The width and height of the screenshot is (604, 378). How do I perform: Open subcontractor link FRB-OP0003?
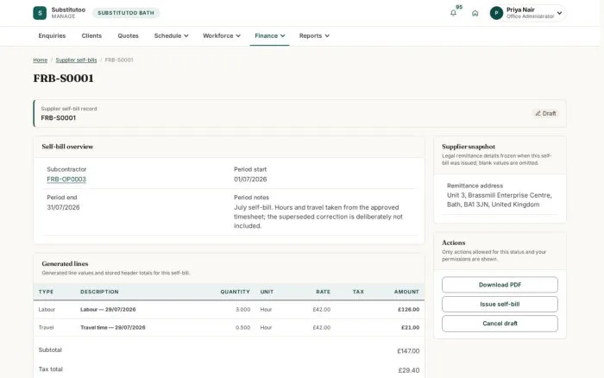(x=66, y=180)
